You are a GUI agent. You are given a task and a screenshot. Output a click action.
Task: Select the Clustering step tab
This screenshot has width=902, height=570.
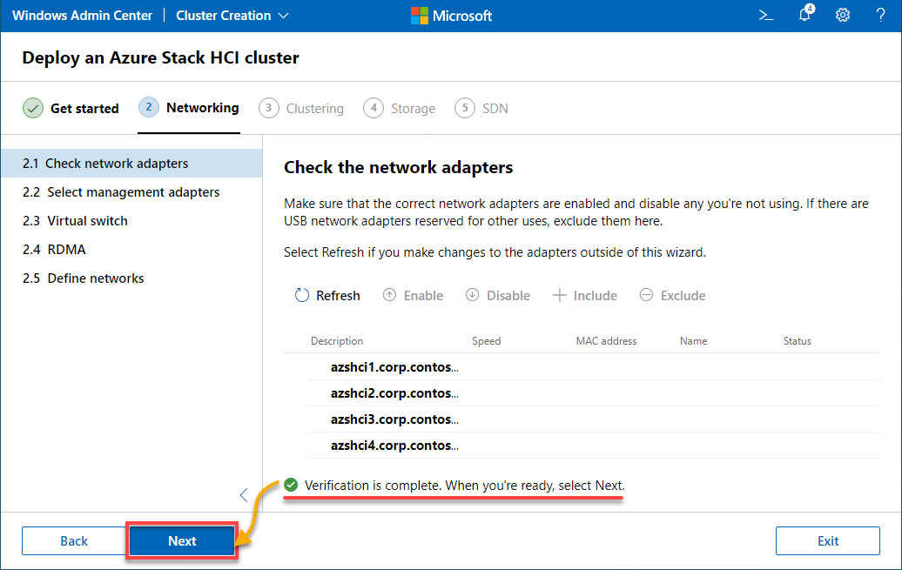[x=301, y=108]
